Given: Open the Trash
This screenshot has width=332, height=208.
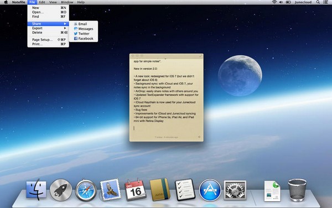Looking at the screenshot, I should point(297,190).
